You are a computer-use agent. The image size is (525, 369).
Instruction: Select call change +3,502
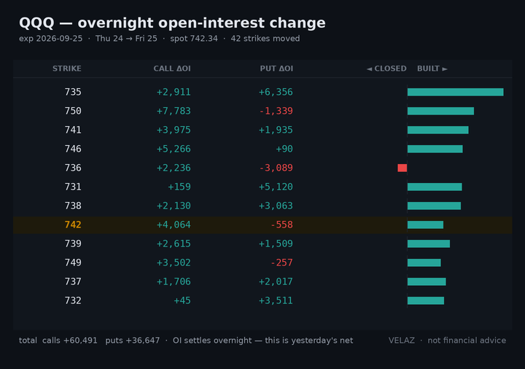[x=174, y=263]
